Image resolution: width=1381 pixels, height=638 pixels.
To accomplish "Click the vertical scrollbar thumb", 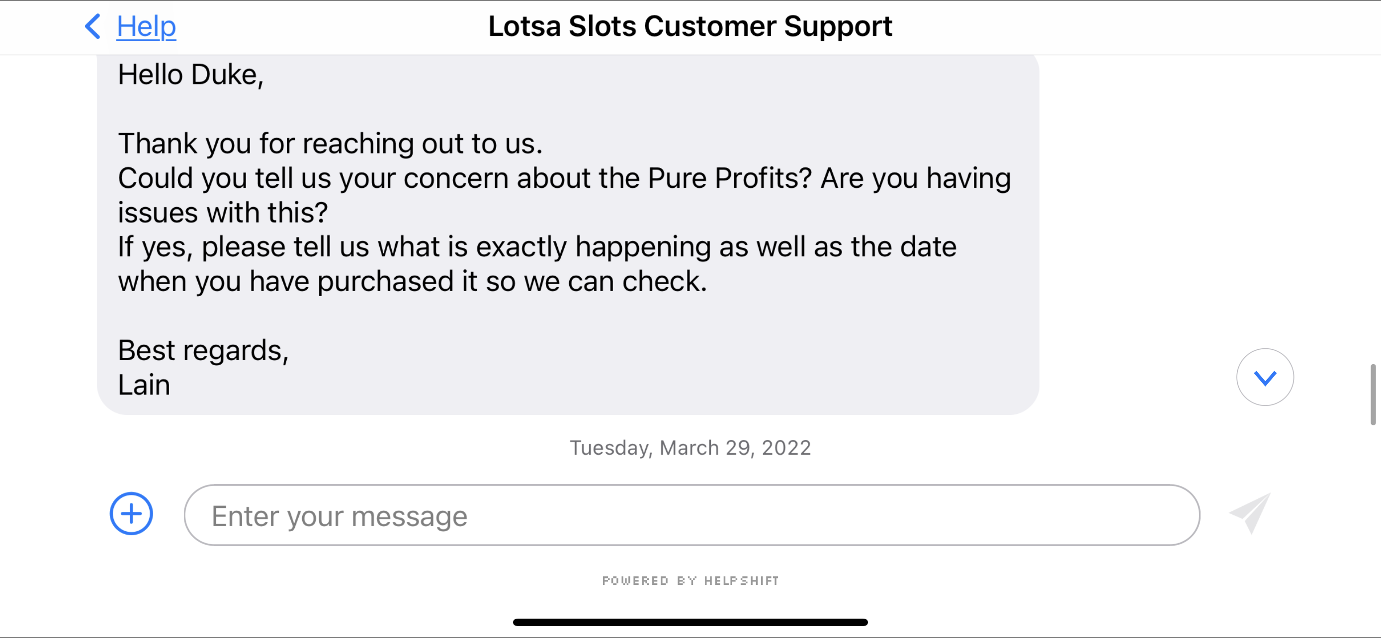I will click(x=1373, y=395).
